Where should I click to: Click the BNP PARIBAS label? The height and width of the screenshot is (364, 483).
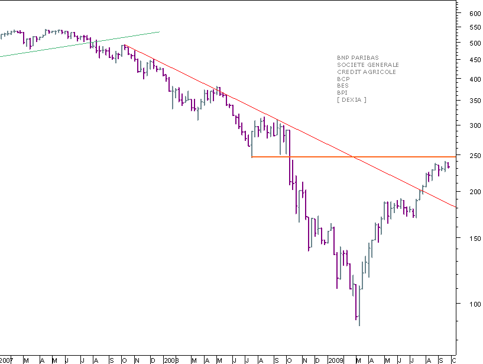358,57
